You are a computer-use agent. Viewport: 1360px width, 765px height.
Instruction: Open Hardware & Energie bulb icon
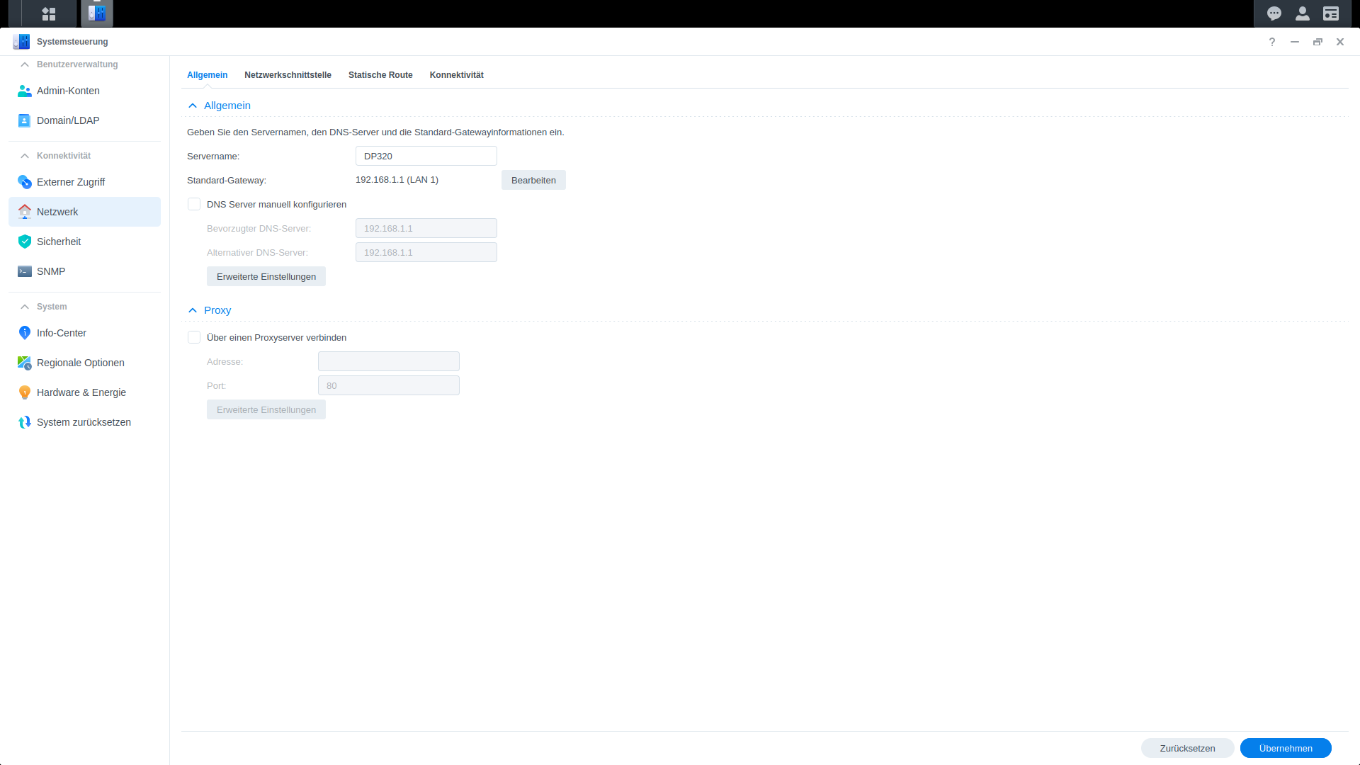(x=25, y=392)
